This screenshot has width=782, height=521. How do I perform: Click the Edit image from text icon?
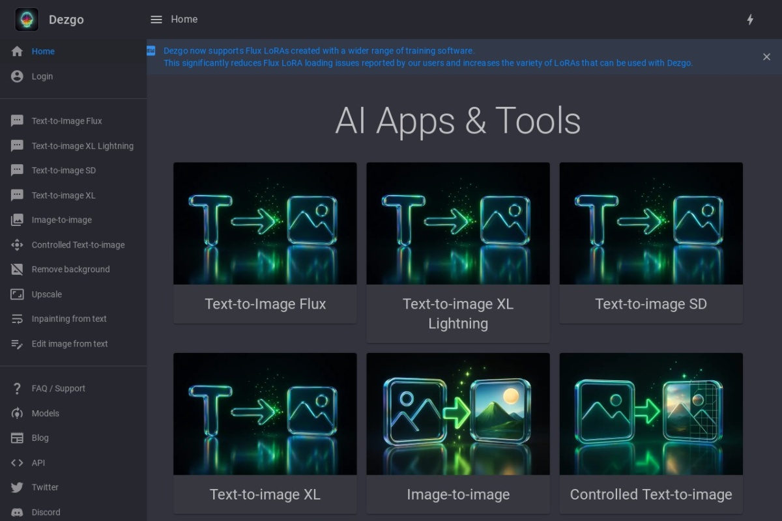(18, 344)
